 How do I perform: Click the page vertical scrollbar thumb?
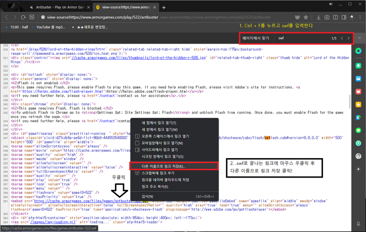349,101
